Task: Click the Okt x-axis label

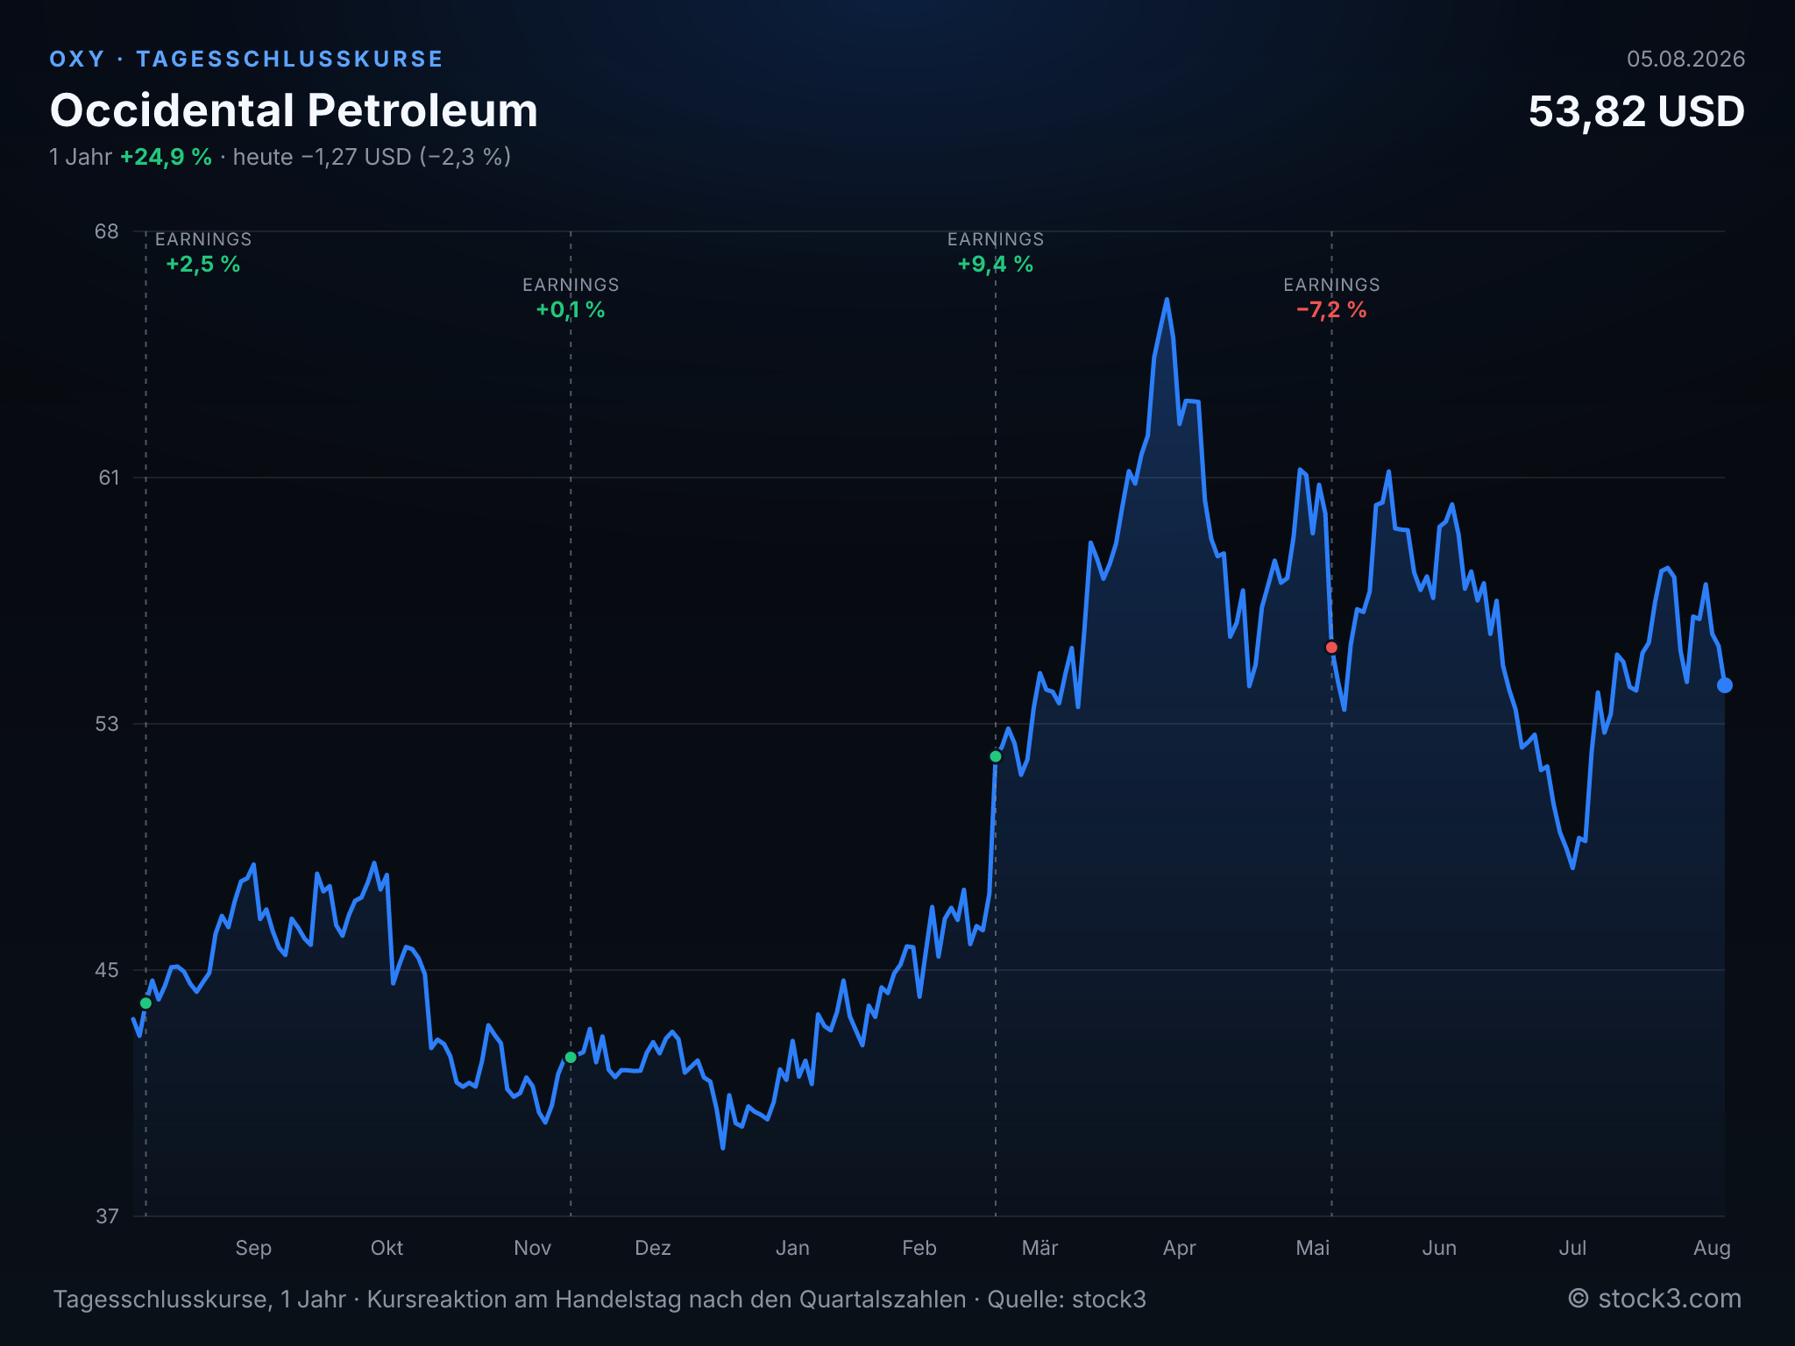Action: (387, 1248)
